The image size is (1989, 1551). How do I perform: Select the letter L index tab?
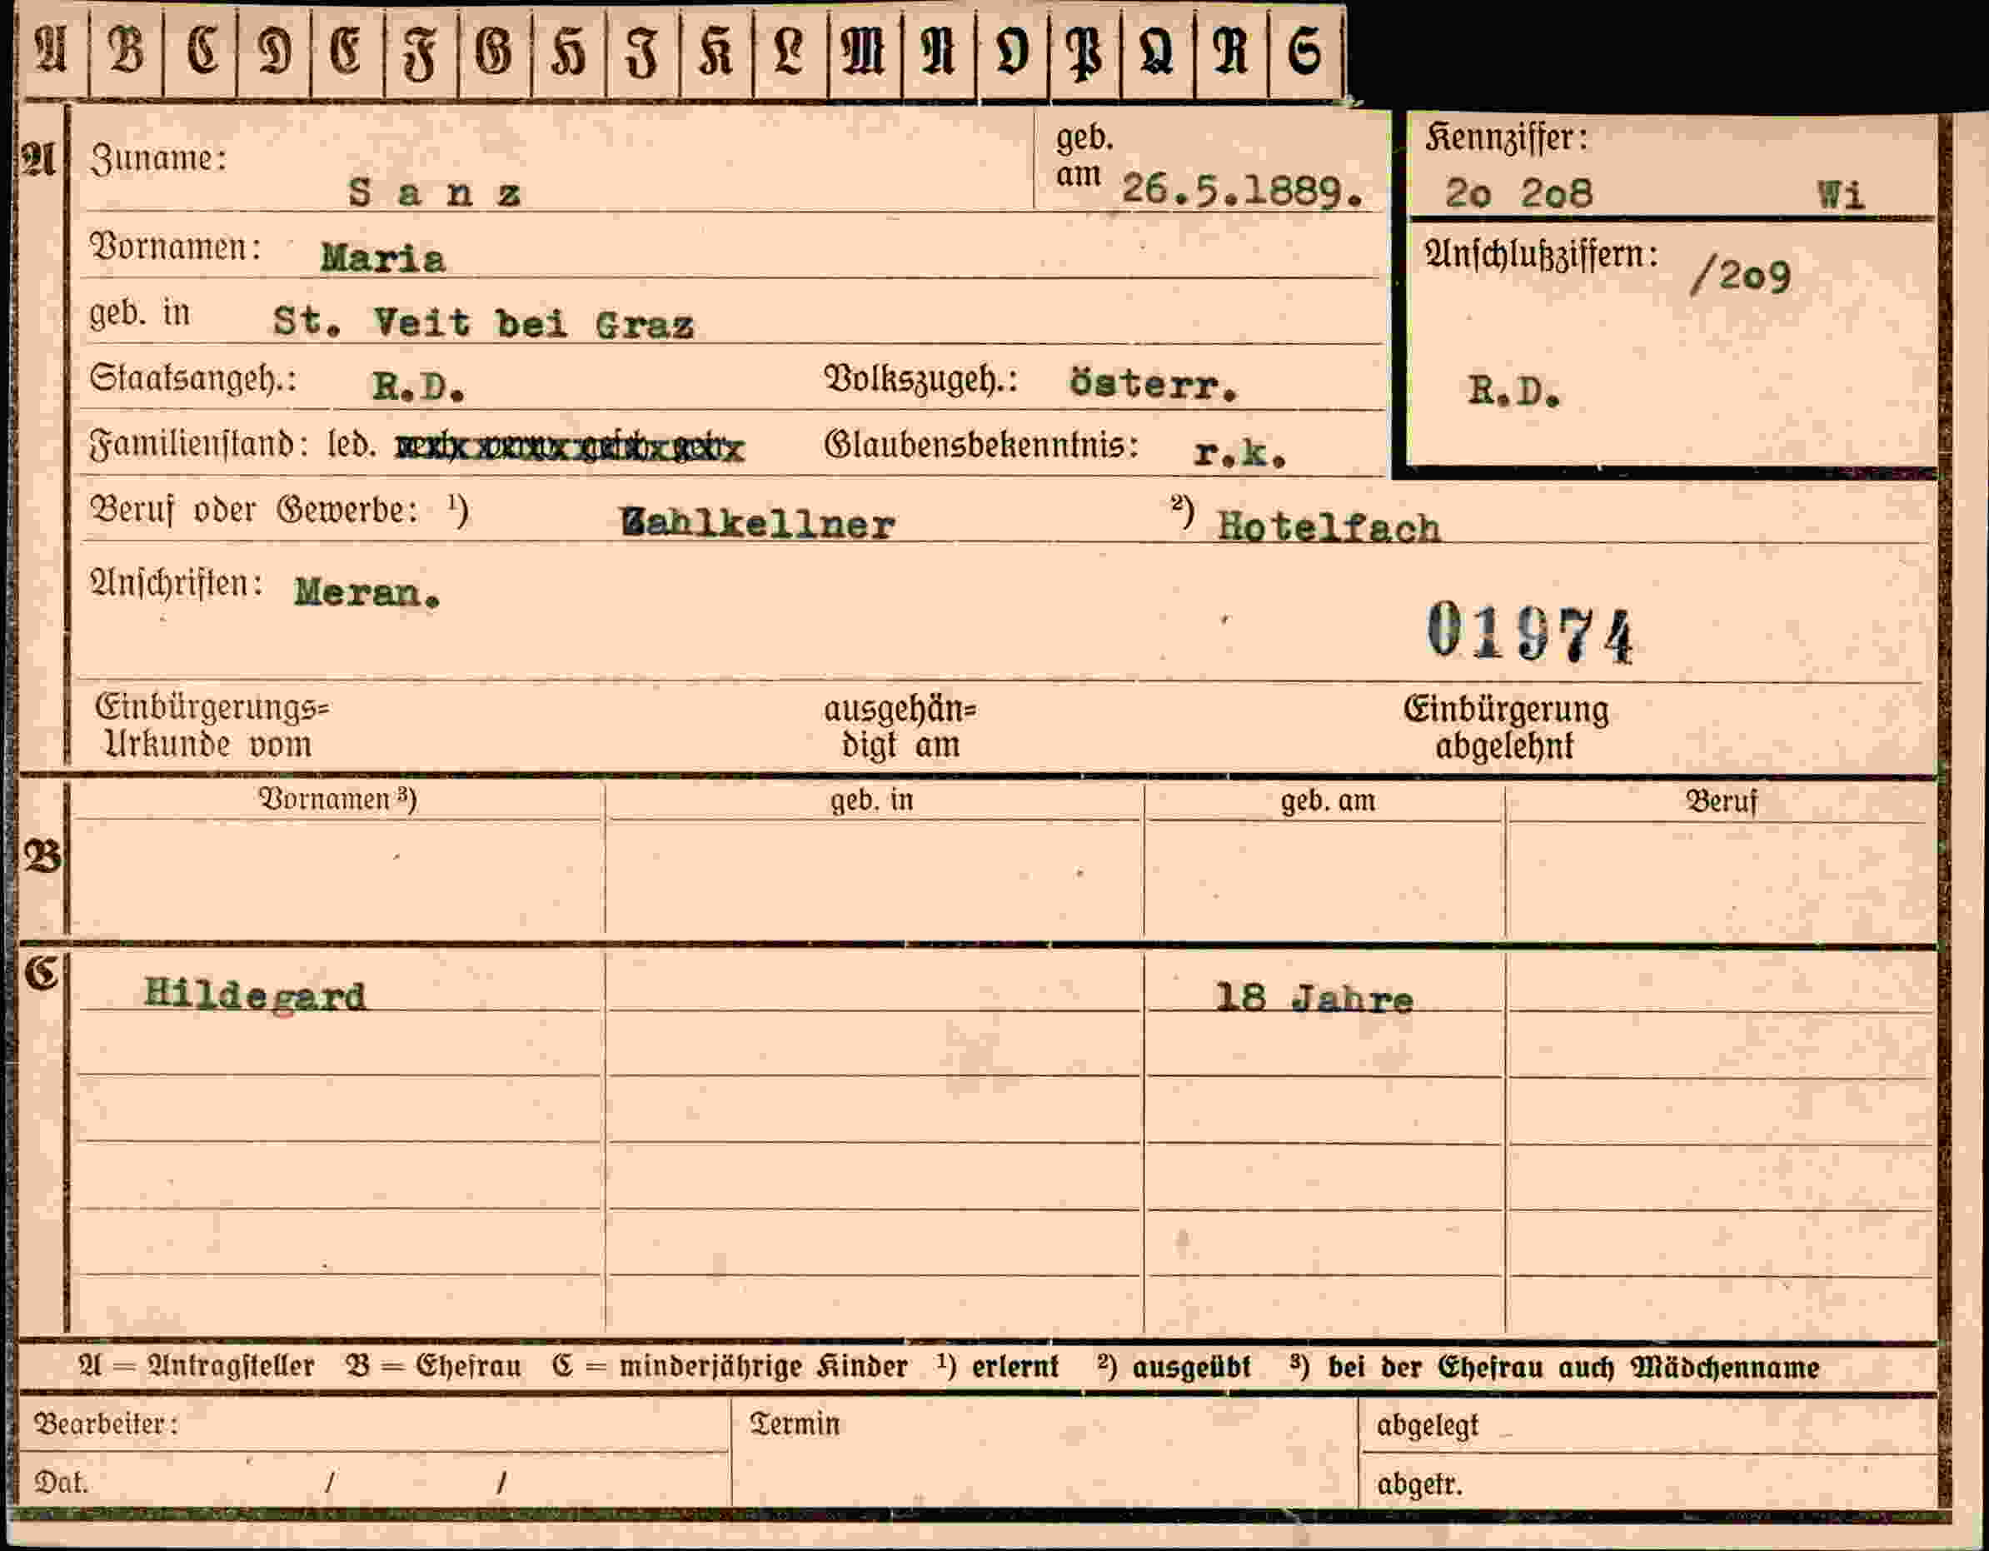click(790, 50)
